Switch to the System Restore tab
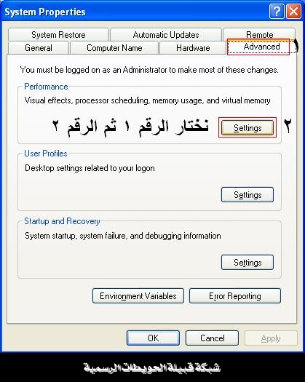The image size is (305, 382). point(58,35)
